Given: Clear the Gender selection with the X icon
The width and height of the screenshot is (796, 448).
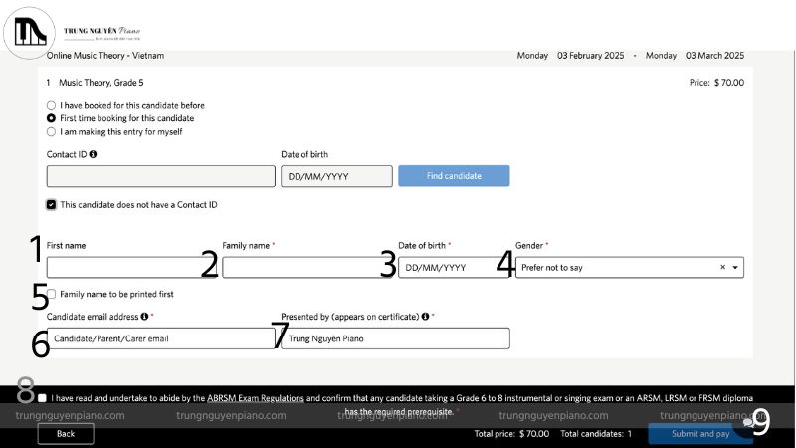Looking at the screenshot, I should point(723,268).
